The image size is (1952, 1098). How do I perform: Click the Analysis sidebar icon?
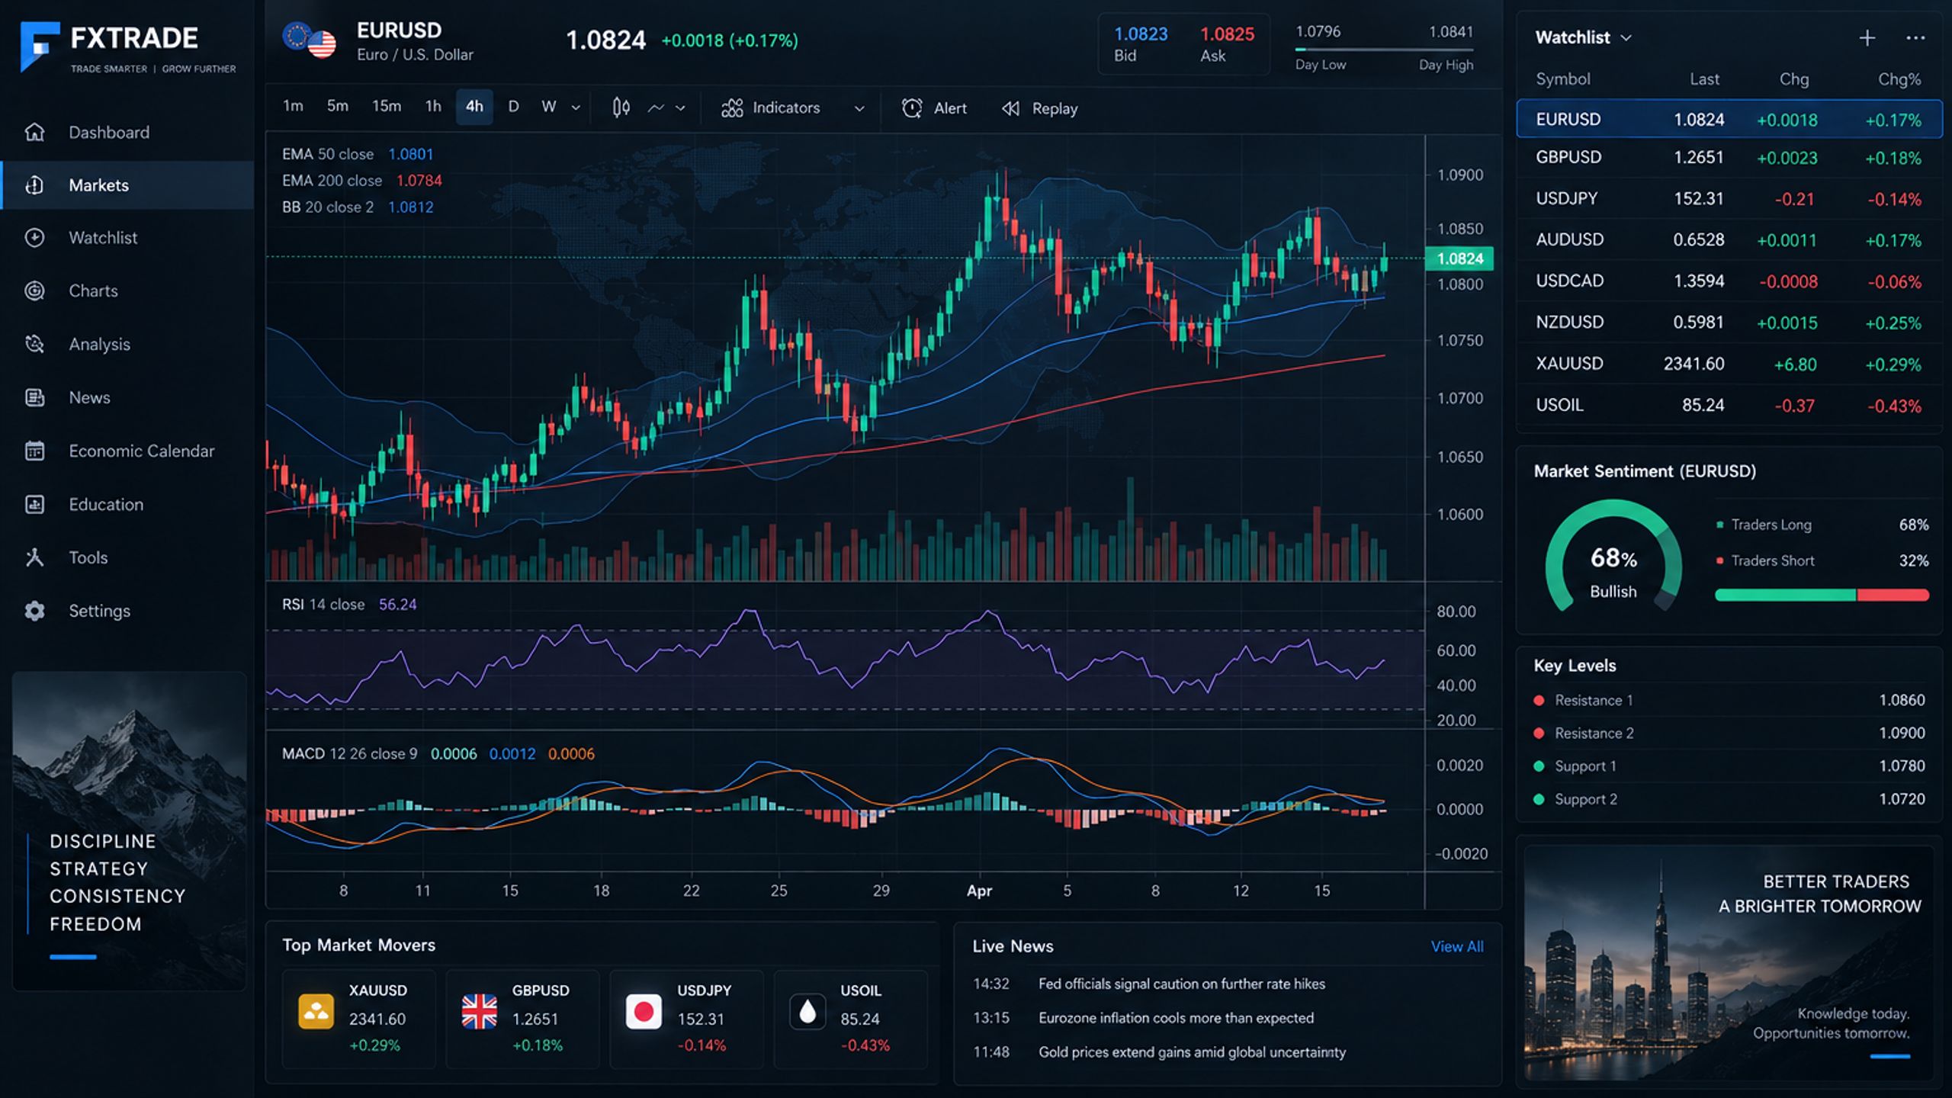pos(34,344)
